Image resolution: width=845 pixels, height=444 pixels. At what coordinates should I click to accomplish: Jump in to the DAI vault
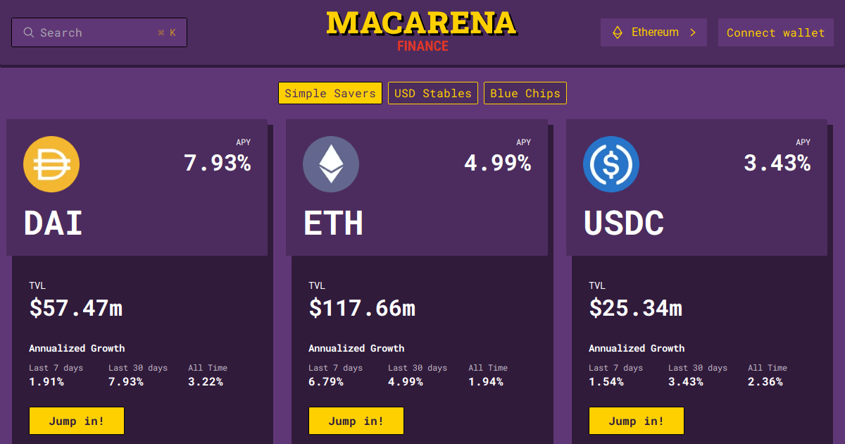tap(76, 420)
